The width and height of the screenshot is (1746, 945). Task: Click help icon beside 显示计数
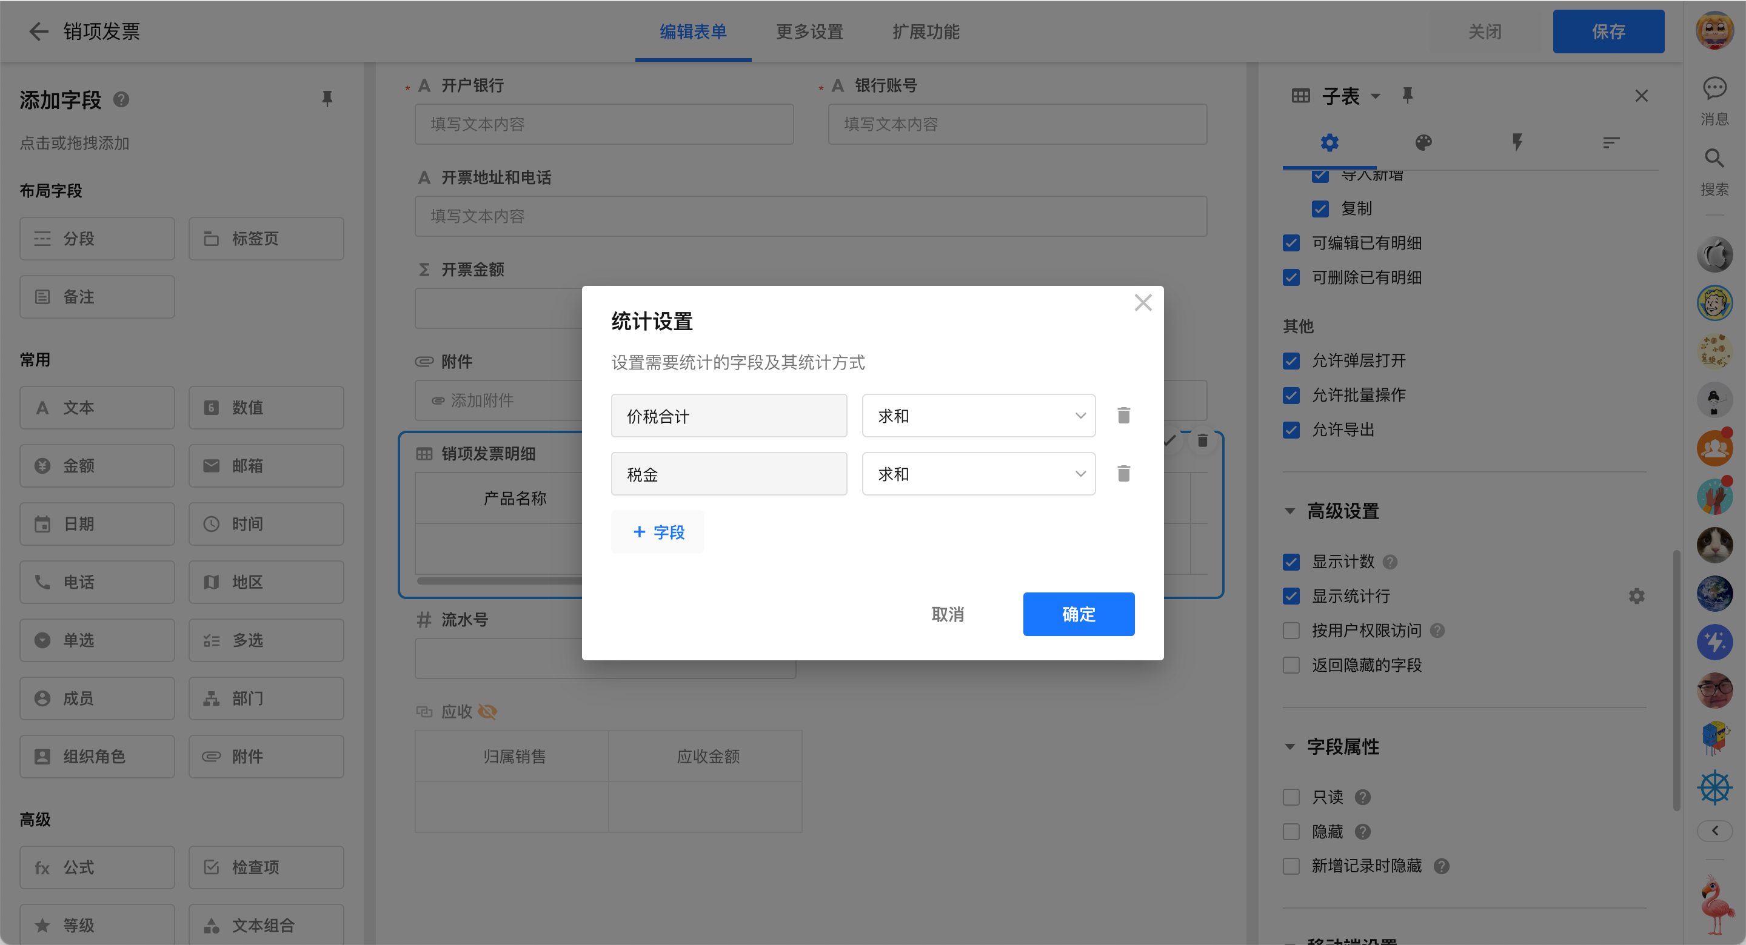point(1390,562)
